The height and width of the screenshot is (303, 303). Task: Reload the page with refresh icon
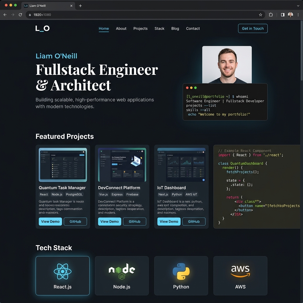point(20,15)
